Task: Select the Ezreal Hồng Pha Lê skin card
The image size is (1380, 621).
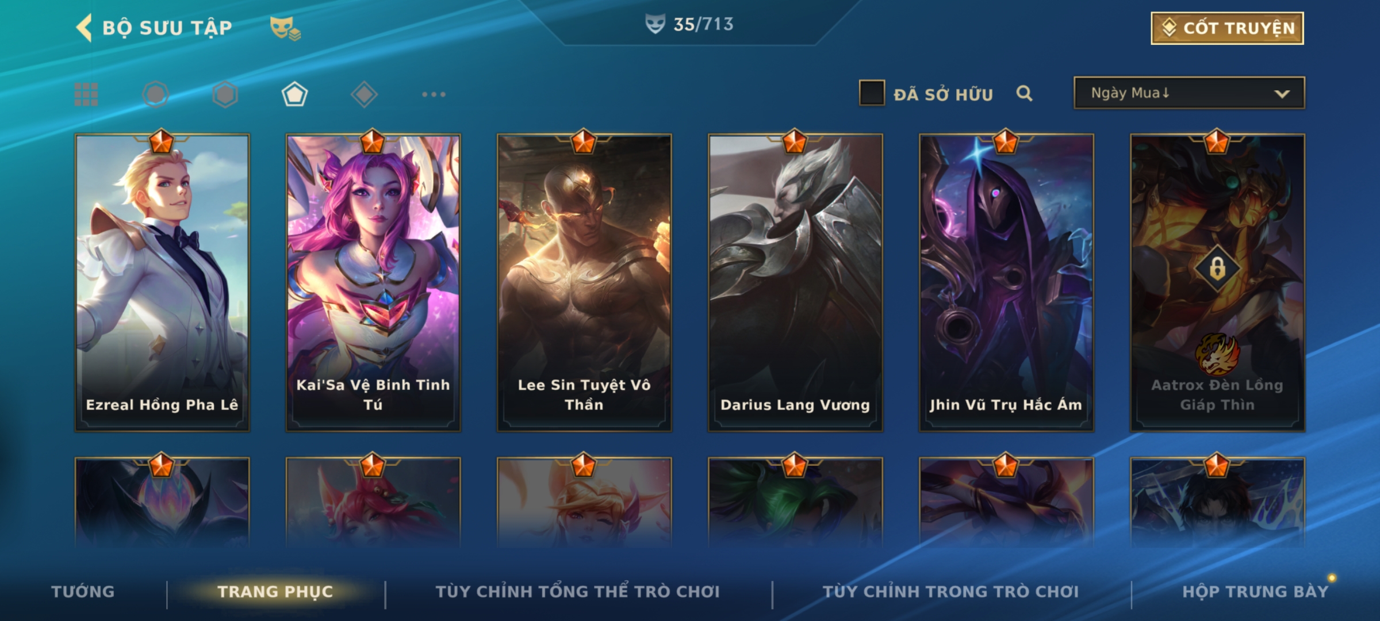Action: click(162, 282)
